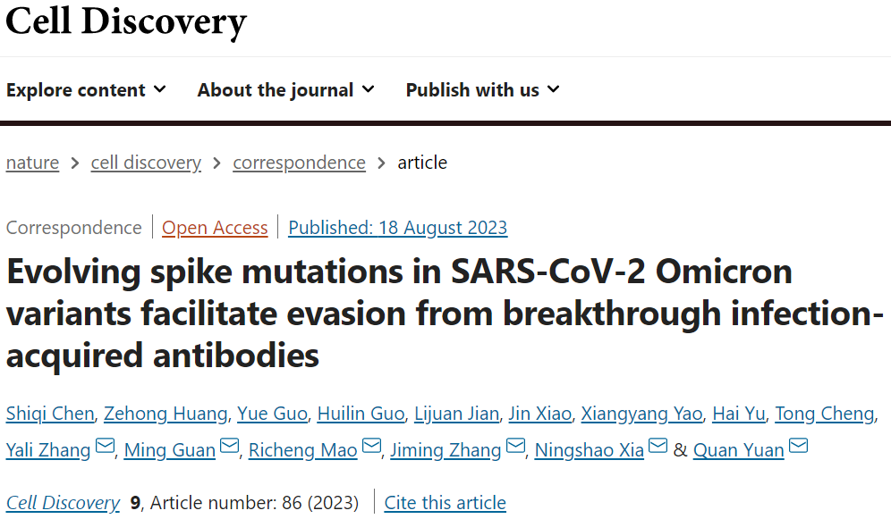Navigate to cell discovery breadcrumb
Viewport: 891px width, 519px height.
[x=146, y=163]
